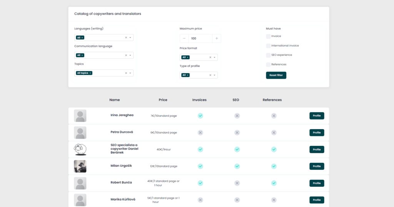
Task: Click Daniel Beránek's sheep avatar thumbnail
Action: coord(80,149)
